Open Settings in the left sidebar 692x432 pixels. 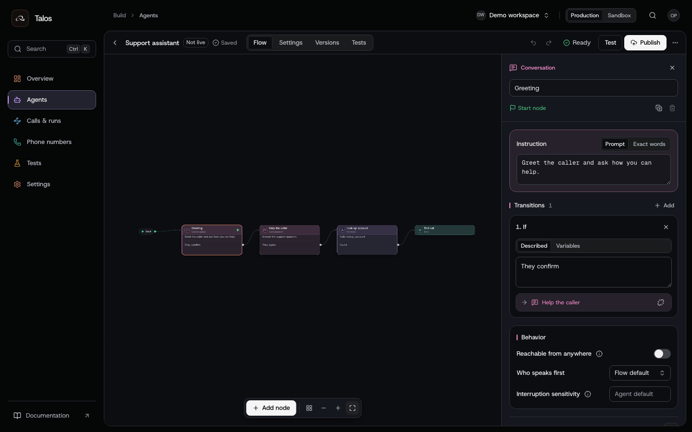tap(52, 184)
